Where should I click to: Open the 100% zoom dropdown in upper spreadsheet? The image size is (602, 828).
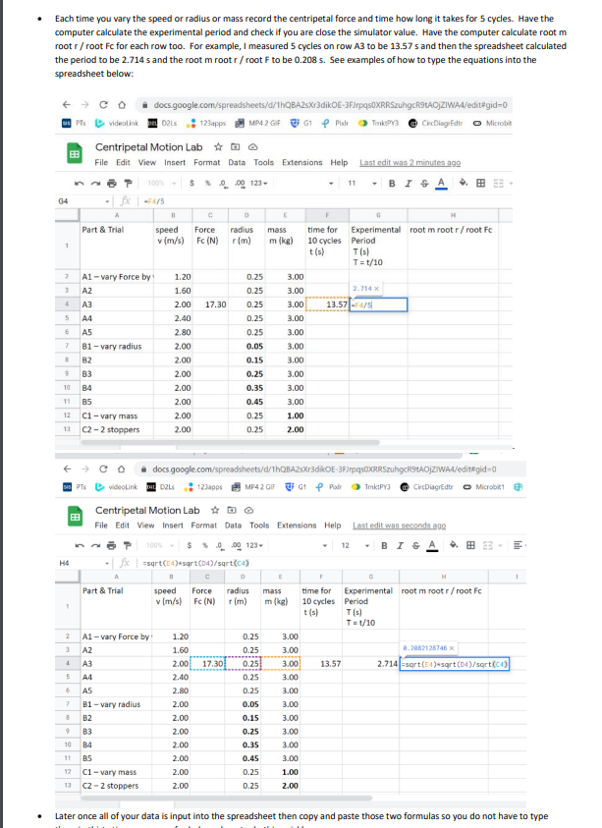[x=162, y=184]
